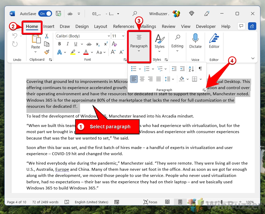Open the Comments pane button
Viewport: 265px width, 214px height.
click(241, 26)
